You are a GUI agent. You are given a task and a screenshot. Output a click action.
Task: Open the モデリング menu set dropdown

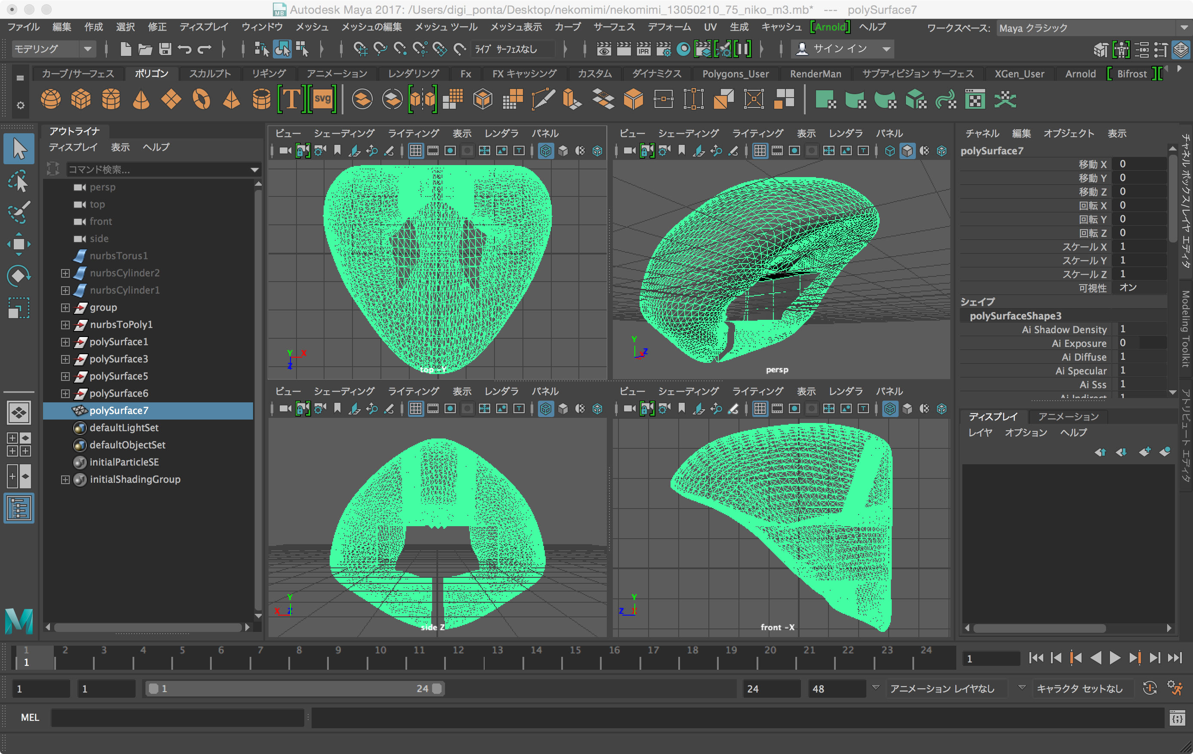(53, 49)
